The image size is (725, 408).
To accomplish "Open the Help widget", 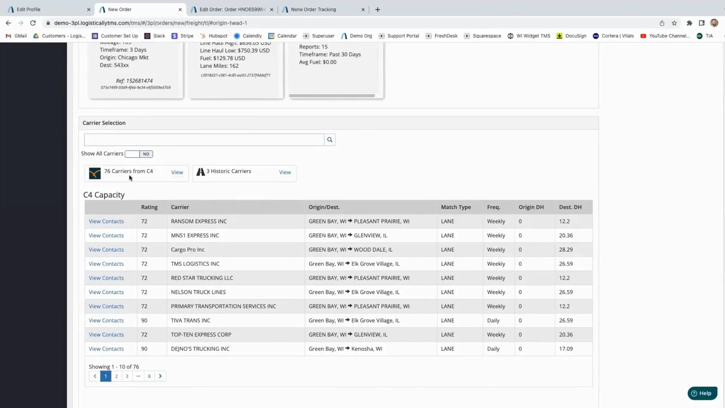I will tap(702, 393).
